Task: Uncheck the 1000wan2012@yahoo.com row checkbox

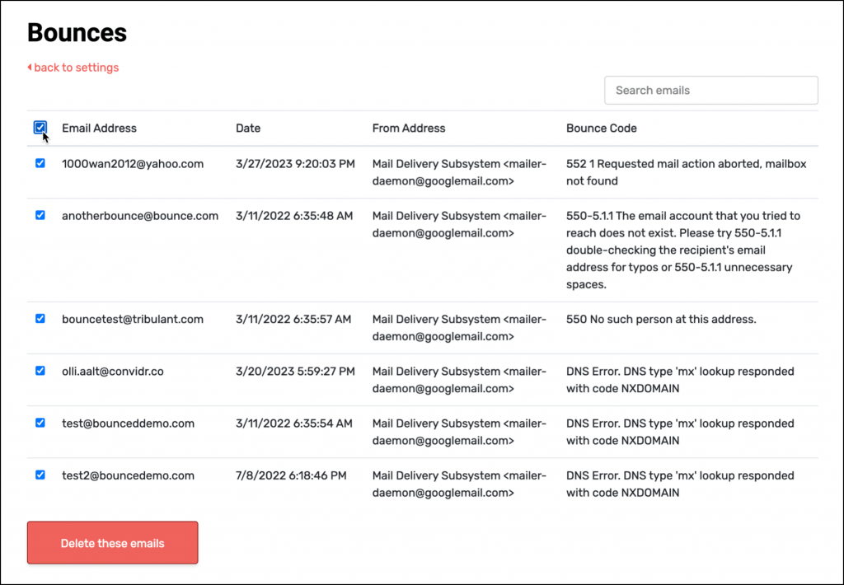Action: point(40,163)
